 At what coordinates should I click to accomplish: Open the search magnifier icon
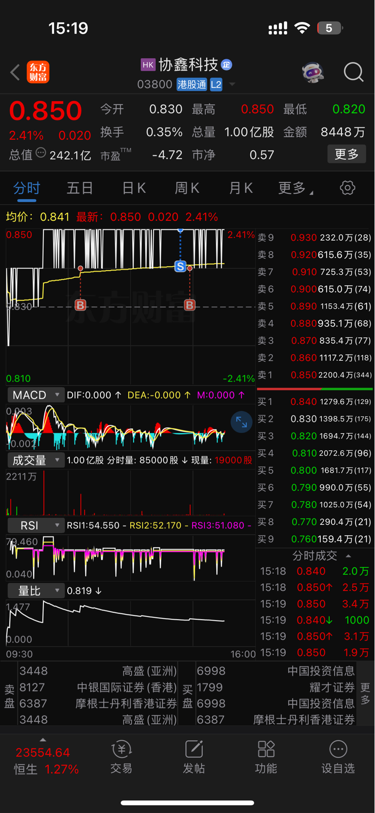pyautogui.click(x=354, y=72)
